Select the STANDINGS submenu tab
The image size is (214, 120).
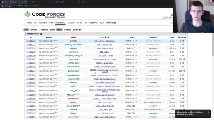coord(67,30)
